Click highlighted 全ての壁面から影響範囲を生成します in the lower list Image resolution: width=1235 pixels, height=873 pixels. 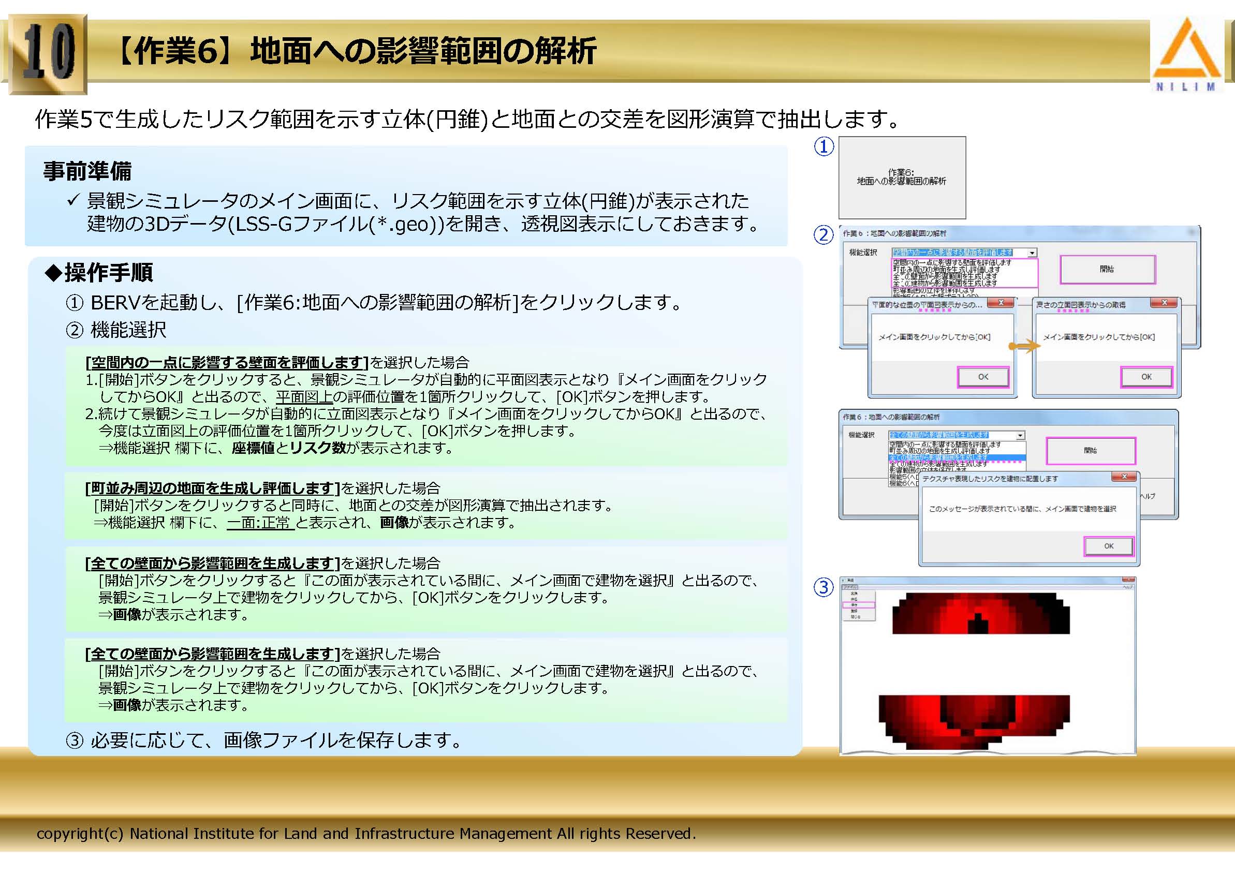tap(957, 458)
